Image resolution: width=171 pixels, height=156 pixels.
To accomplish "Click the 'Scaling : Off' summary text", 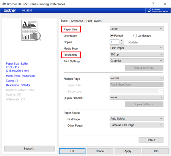I will [x=13, y=95].
